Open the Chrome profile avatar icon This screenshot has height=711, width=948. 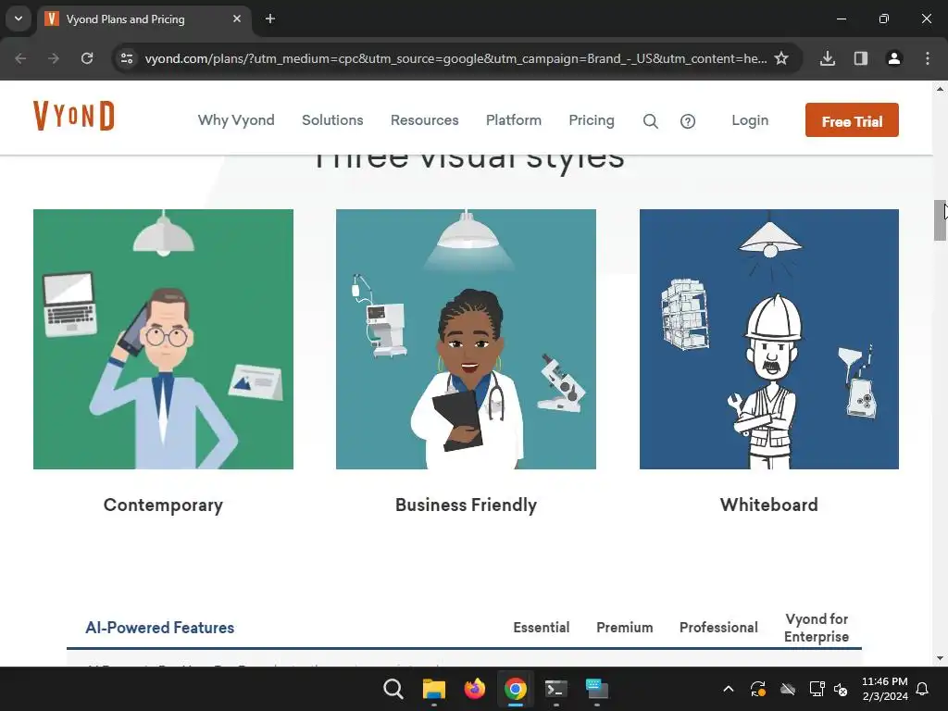coord(894,58)
